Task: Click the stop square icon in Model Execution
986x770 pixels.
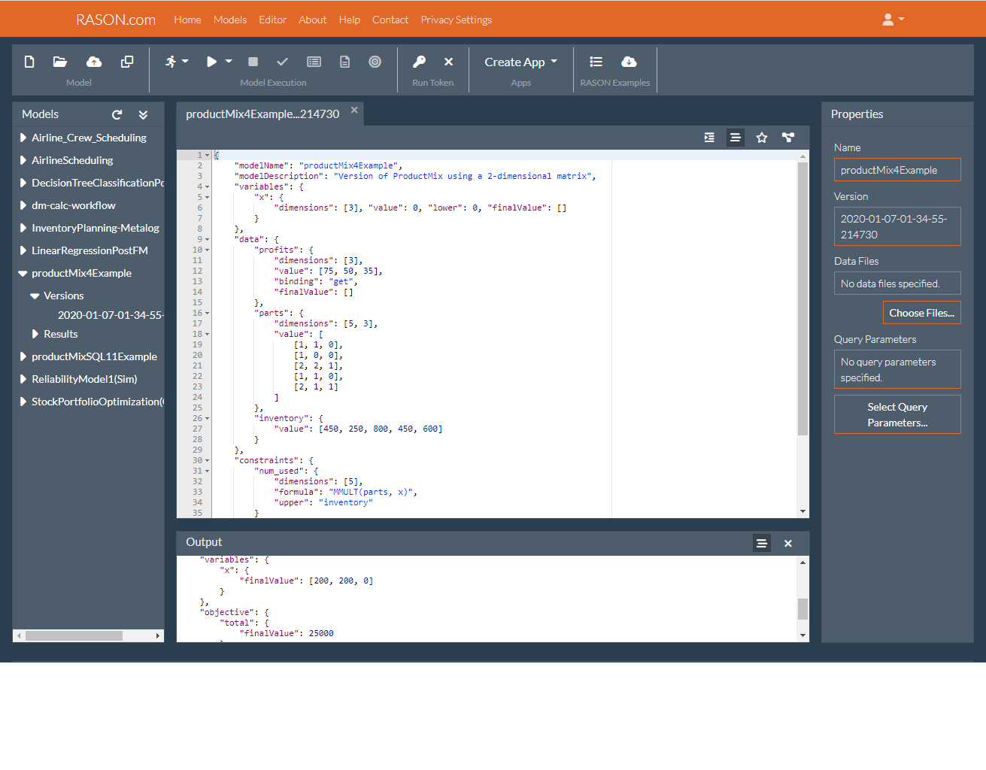Action: 253,62
